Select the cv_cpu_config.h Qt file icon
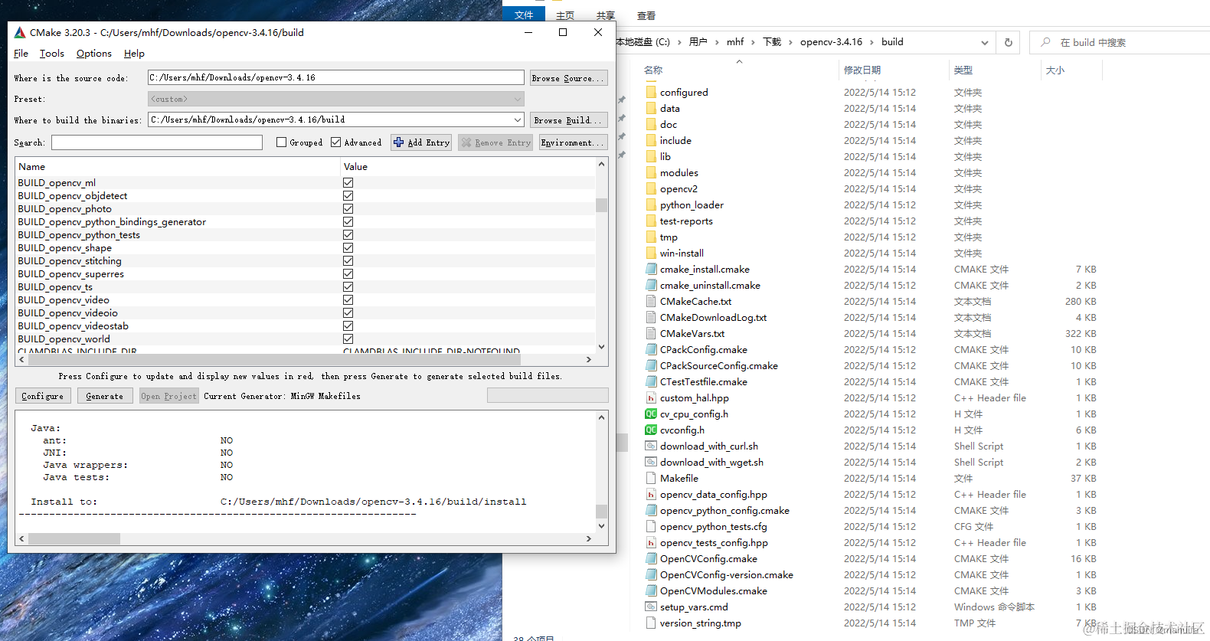The height and width of the screenshot is (641, 1210). [x=651, y=414]
